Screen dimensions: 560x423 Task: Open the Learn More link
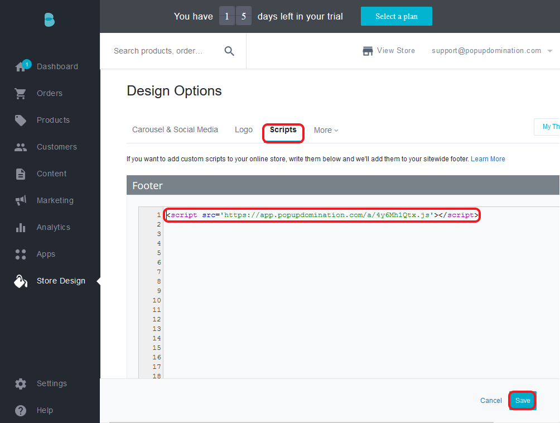(x=488, y=159)
